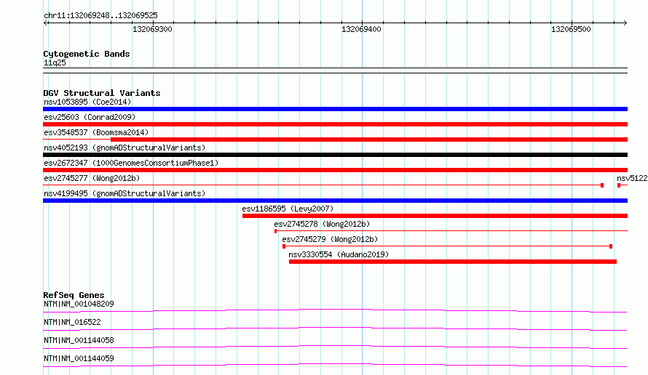Open label esv2672347 (1000GenomesConsortiumPhase1)

131,163
